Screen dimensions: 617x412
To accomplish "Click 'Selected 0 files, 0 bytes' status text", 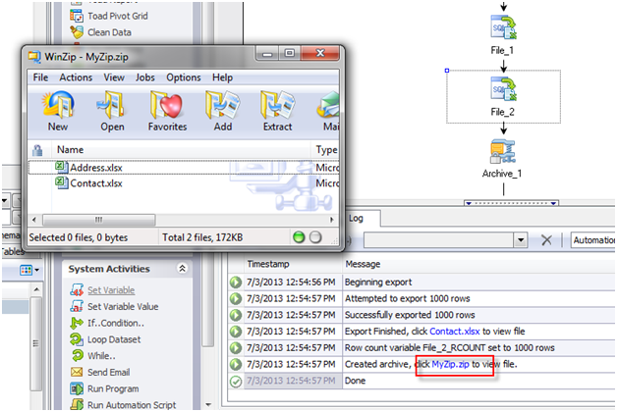I will [79, 237].
